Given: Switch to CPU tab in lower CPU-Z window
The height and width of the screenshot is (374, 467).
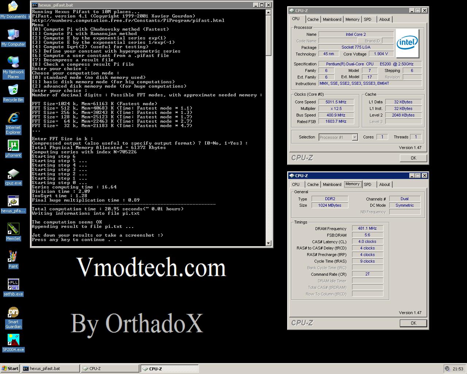Looking at the screenshot, I should 296,184.
